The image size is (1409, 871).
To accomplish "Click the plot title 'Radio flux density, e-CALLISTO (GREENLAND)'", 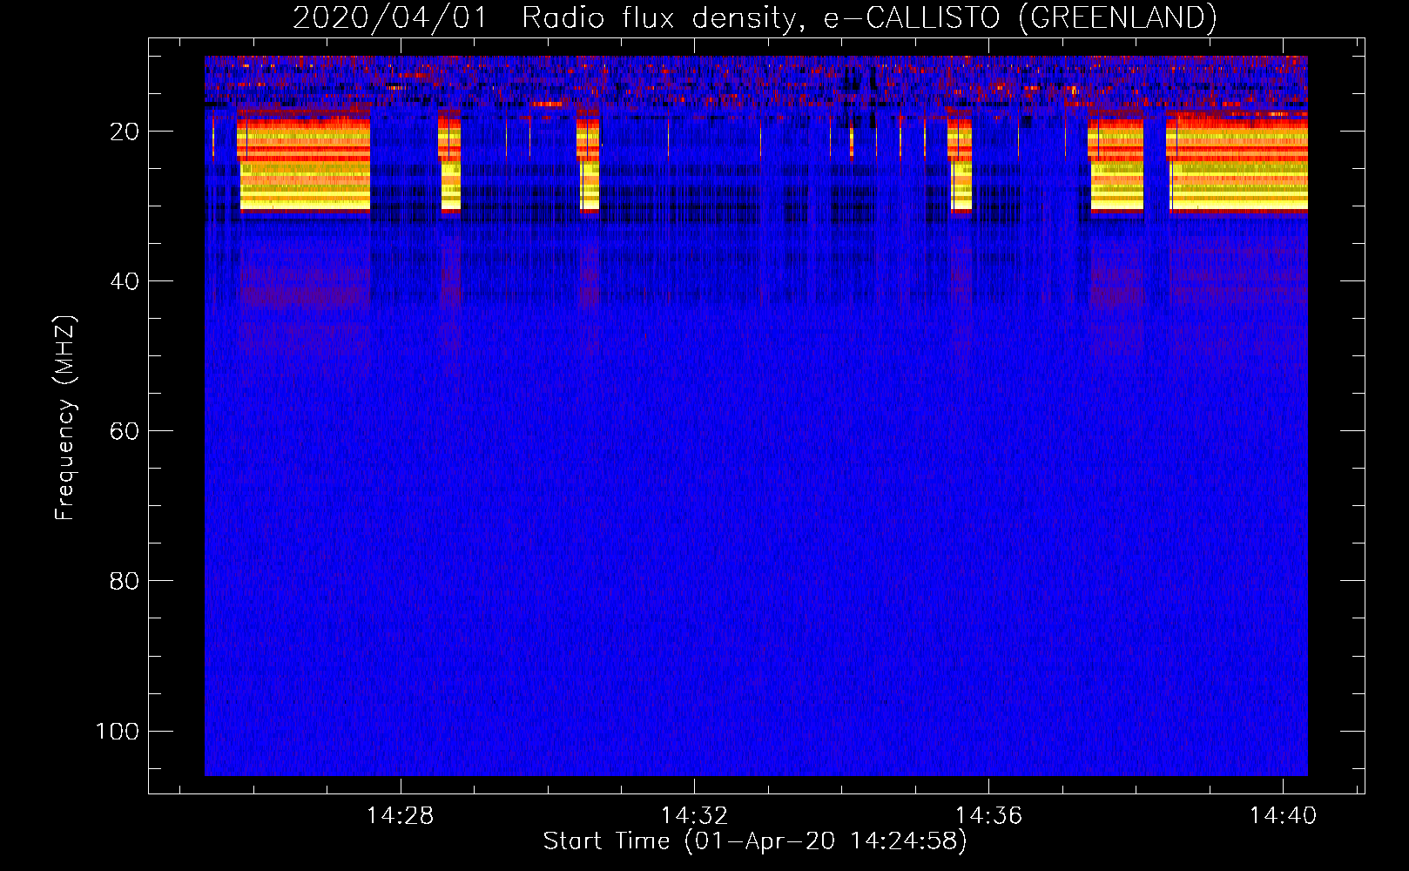I will 869,18.
